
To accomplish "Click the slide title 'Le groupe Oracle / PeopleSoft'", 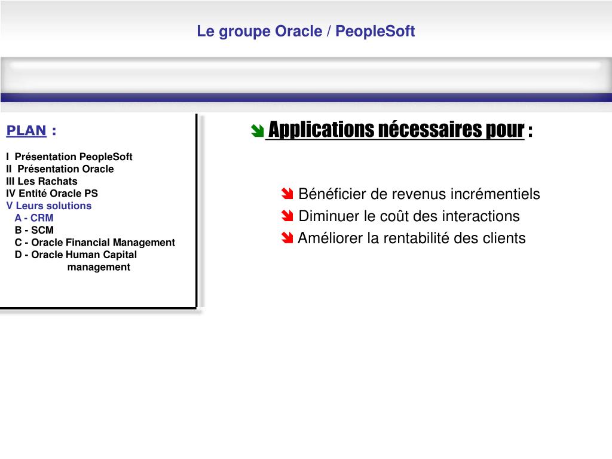I will pyautogui.click(x=305, y=31).
